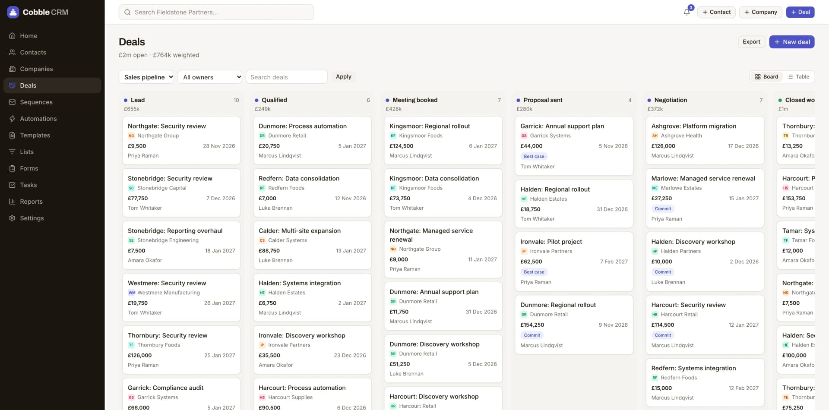Go to Contacts in sidebar
The width and height of the screenshot is (829, 410).
pos(52,52)
